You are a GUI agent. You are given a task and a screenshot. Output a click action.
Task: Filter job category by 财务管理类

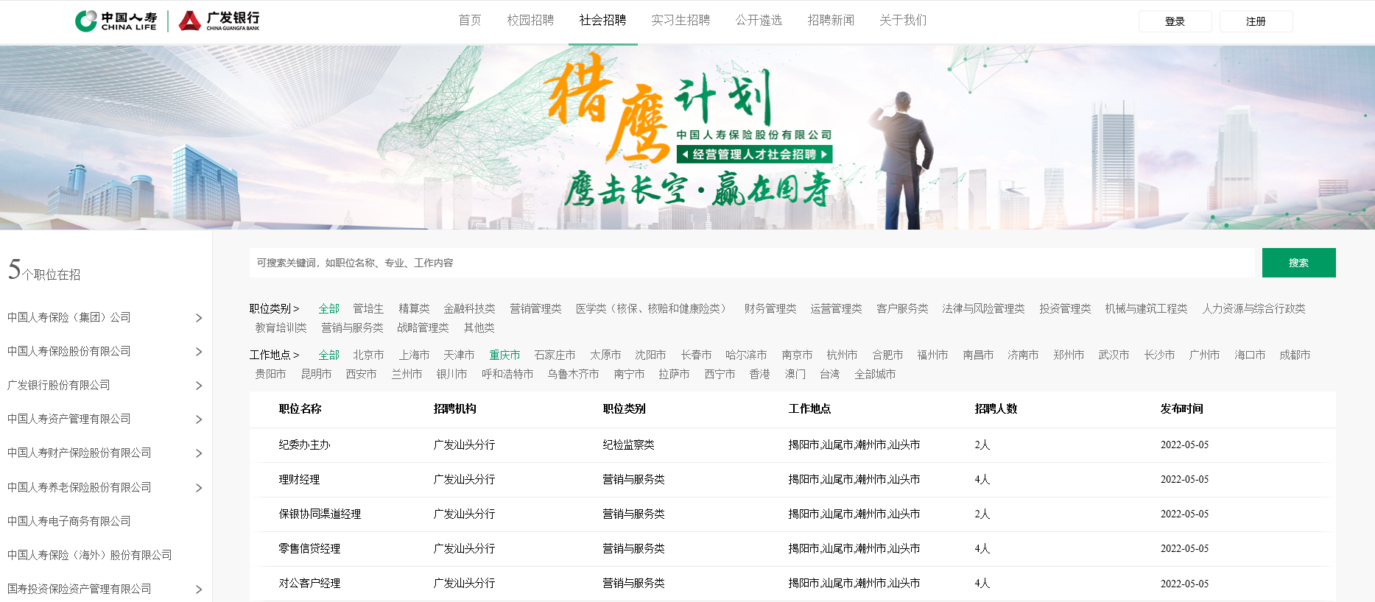(x=770, y=308)
